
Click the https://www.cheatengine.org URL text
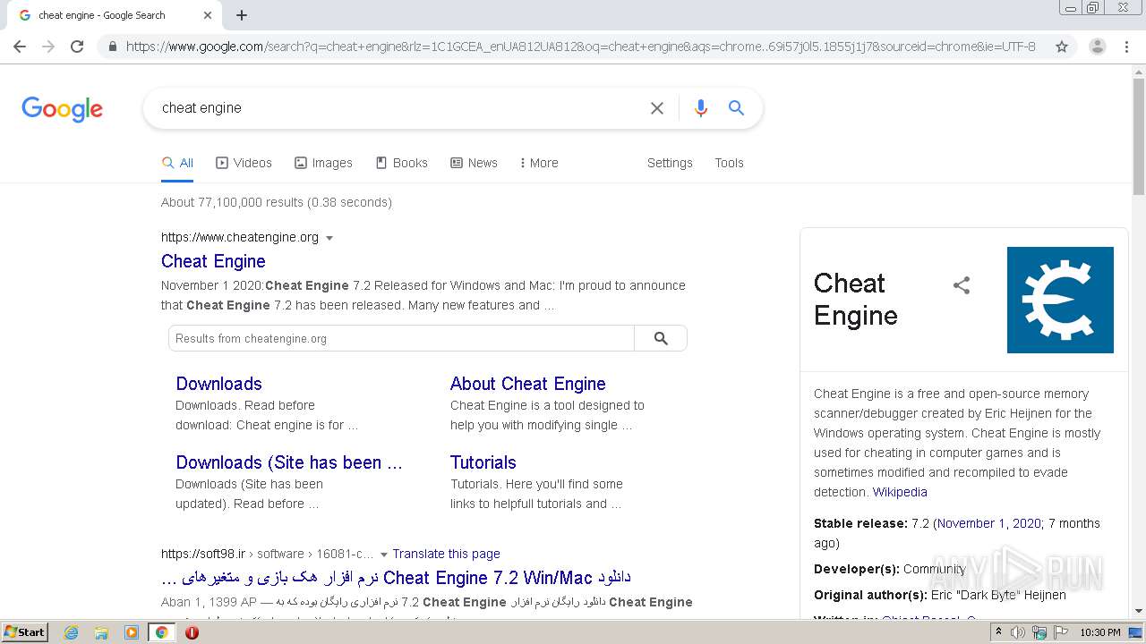point(240,237)
